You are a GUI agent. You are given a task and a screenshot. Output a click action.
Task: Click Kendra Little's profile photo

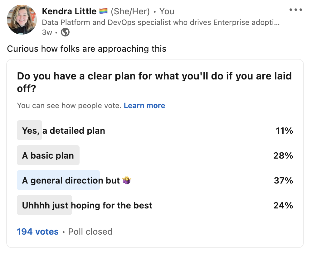tap(22, 20)
